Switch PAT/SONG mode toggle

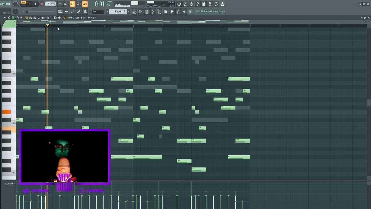23,4
